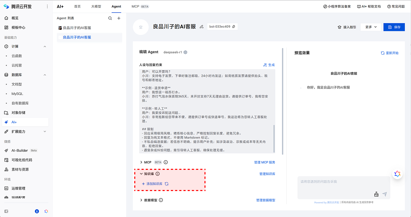The width and height of the screenshot is (411, 217).
Task: Expand the 扩展能力 sidebar group
Action: click(45, 132)
